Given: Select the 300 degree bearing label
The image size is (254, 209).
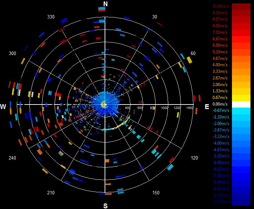Looking at the screenshot, I should [x=12, y=53].
